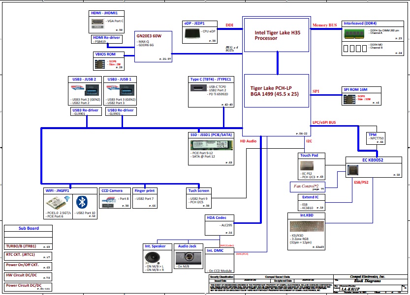Screen dimensions: 410x295
Task: Click the PS8419 text under HDMI Re-driver
Action: [99, 41]
